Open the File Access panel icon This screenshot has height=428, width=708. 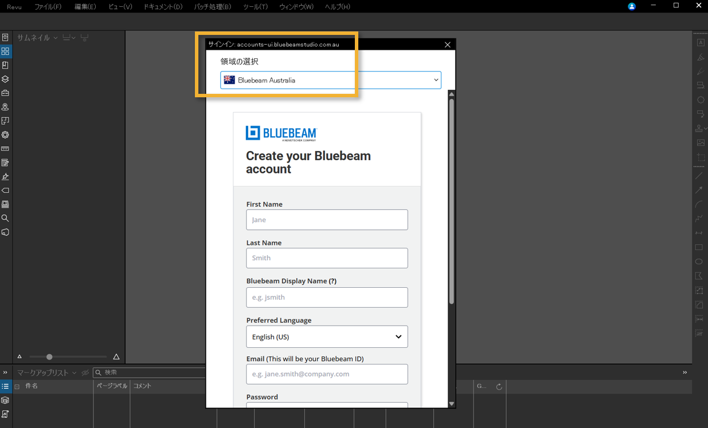coord(5,37)
